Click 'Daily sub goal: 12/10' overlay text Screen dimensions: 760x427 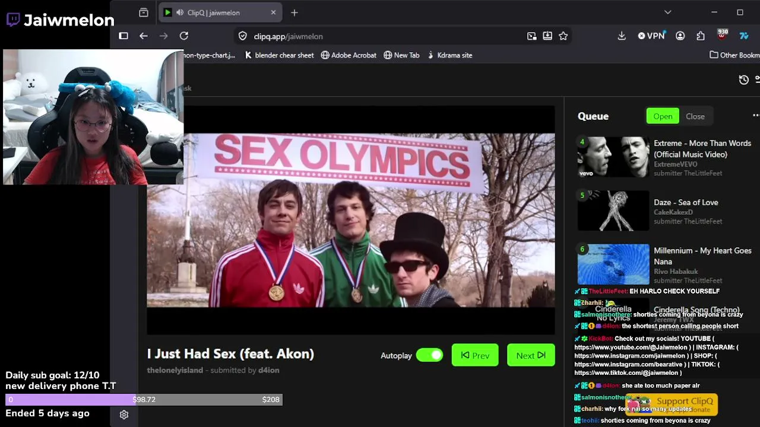(x=52, y=375)
